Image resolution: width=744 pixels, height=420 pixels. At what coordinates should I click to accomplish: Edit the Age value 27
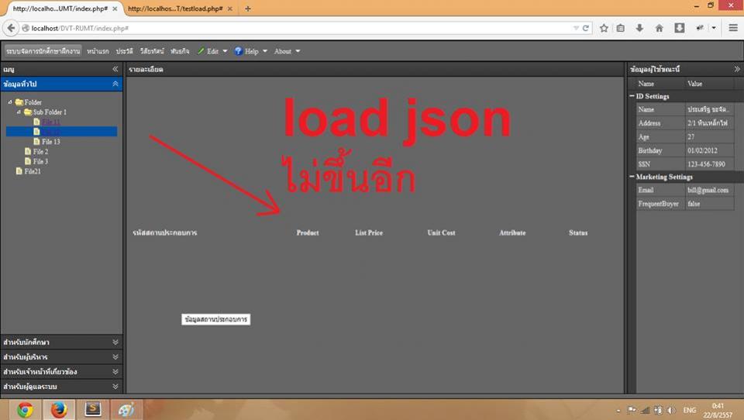pos(709,136)
